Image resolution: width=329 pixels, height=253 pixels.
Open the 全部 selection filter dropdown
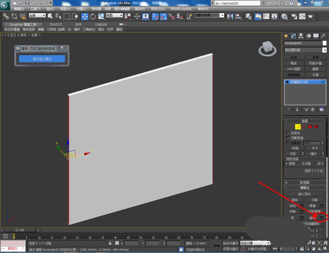point(37,15)
